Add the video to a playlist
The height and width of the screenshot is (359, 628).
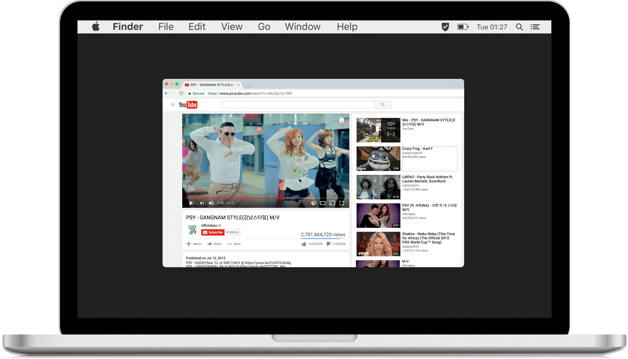coord(194,244)
